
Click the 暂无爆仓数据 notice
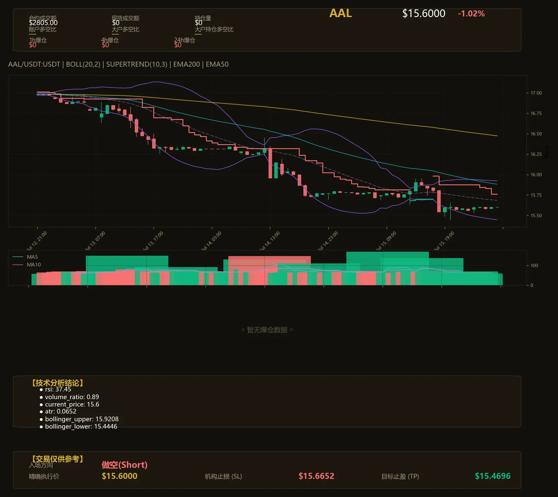point(267,330)
